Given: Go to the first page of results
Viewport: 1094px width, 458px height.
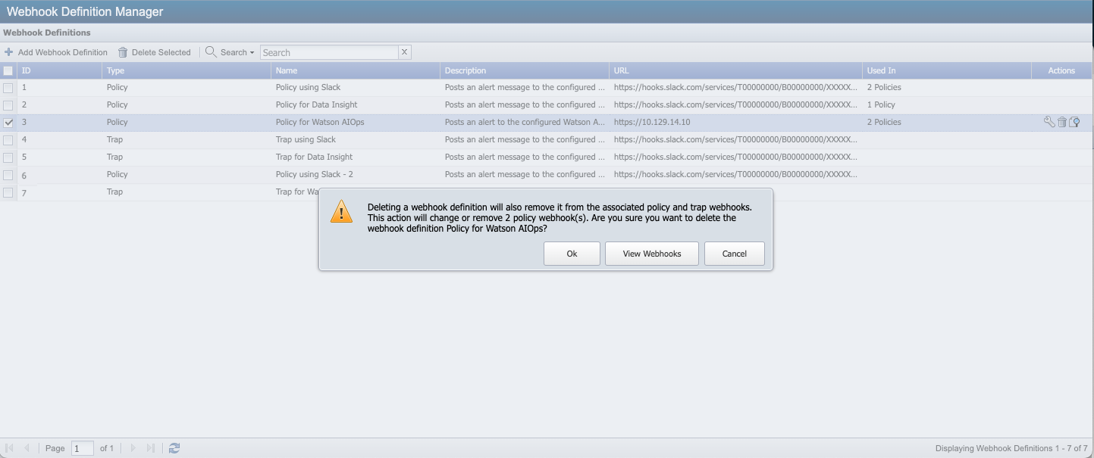Looking at the screenshot, I should pos(10,448).
